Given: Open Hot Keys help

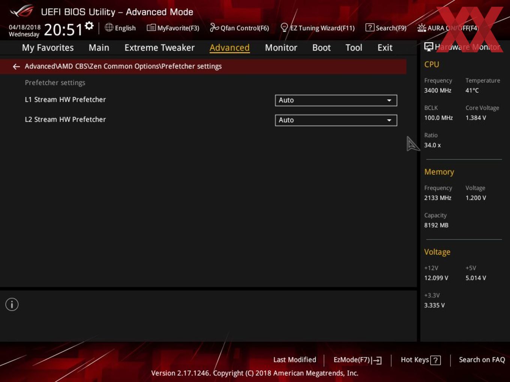Looking at the screenshot, I should click(420, 360).
